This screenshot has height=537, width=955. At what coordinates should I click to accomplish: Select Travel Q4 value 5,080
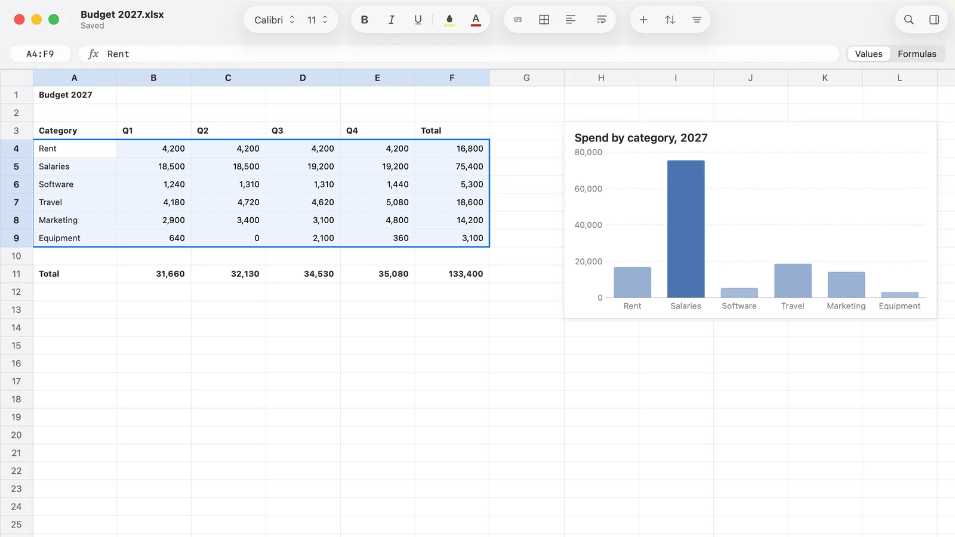pos(377,202)
